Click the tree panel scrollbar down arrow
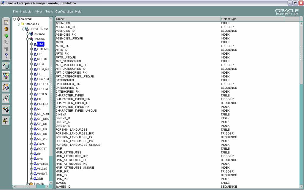Image resolution: width=304 pixels, height=190 pixels. point(51,183)
